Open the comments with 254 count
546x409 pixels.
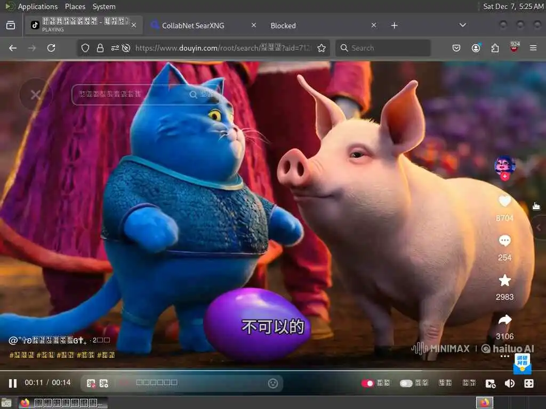pyautogui.click(x=504, y=240)
